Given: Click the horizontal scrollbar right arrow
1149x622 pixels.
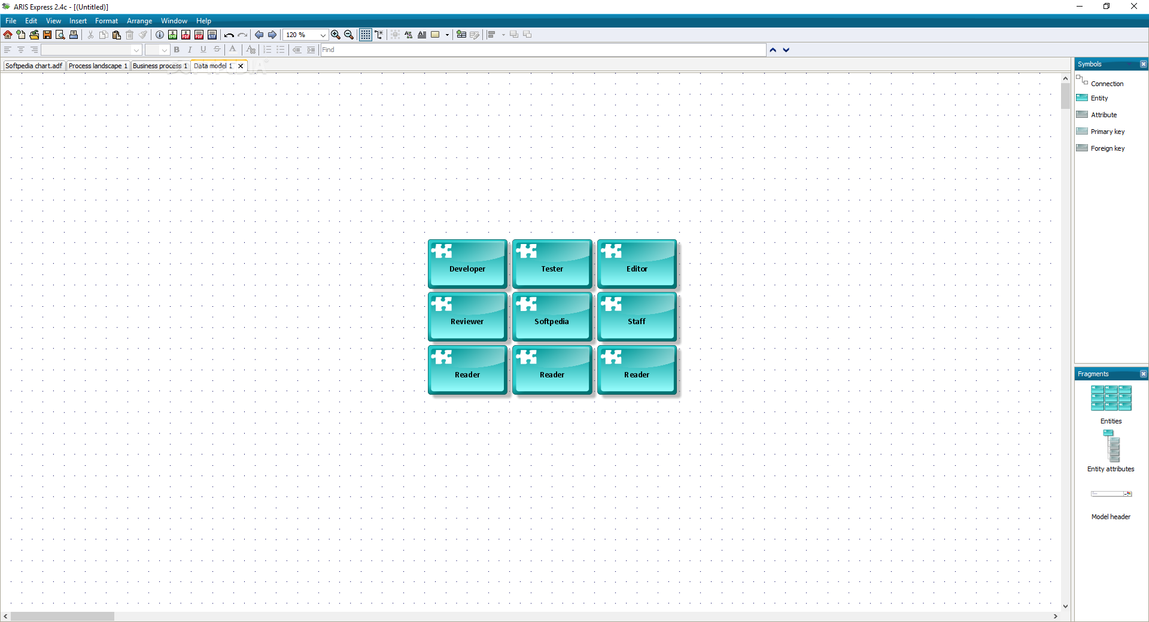Looking at the screenshot, I should [x=1056, y=616].
